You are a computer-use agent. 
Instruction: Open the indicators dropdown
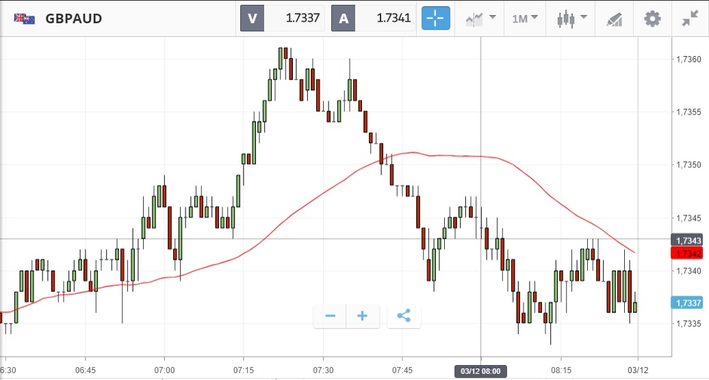click(x=481, y=18)
